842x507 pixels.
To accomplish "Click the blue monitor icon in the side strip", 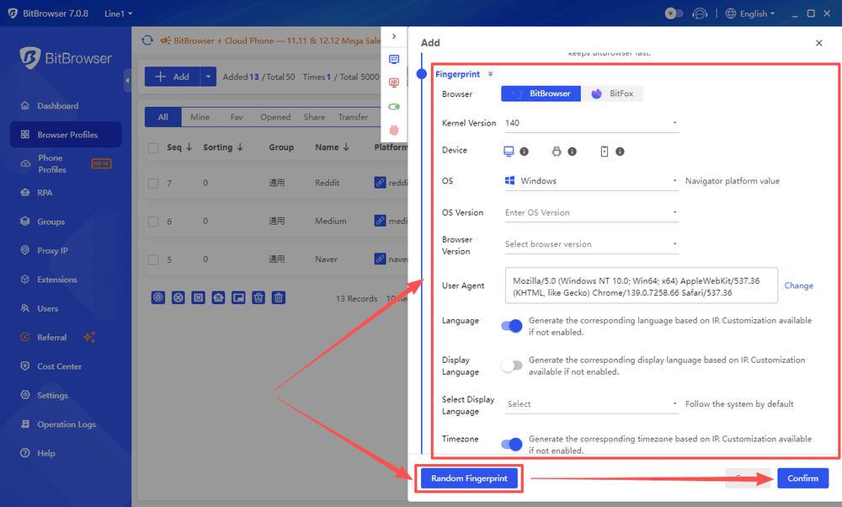I will pyautogui.click(x=393, y=59).
